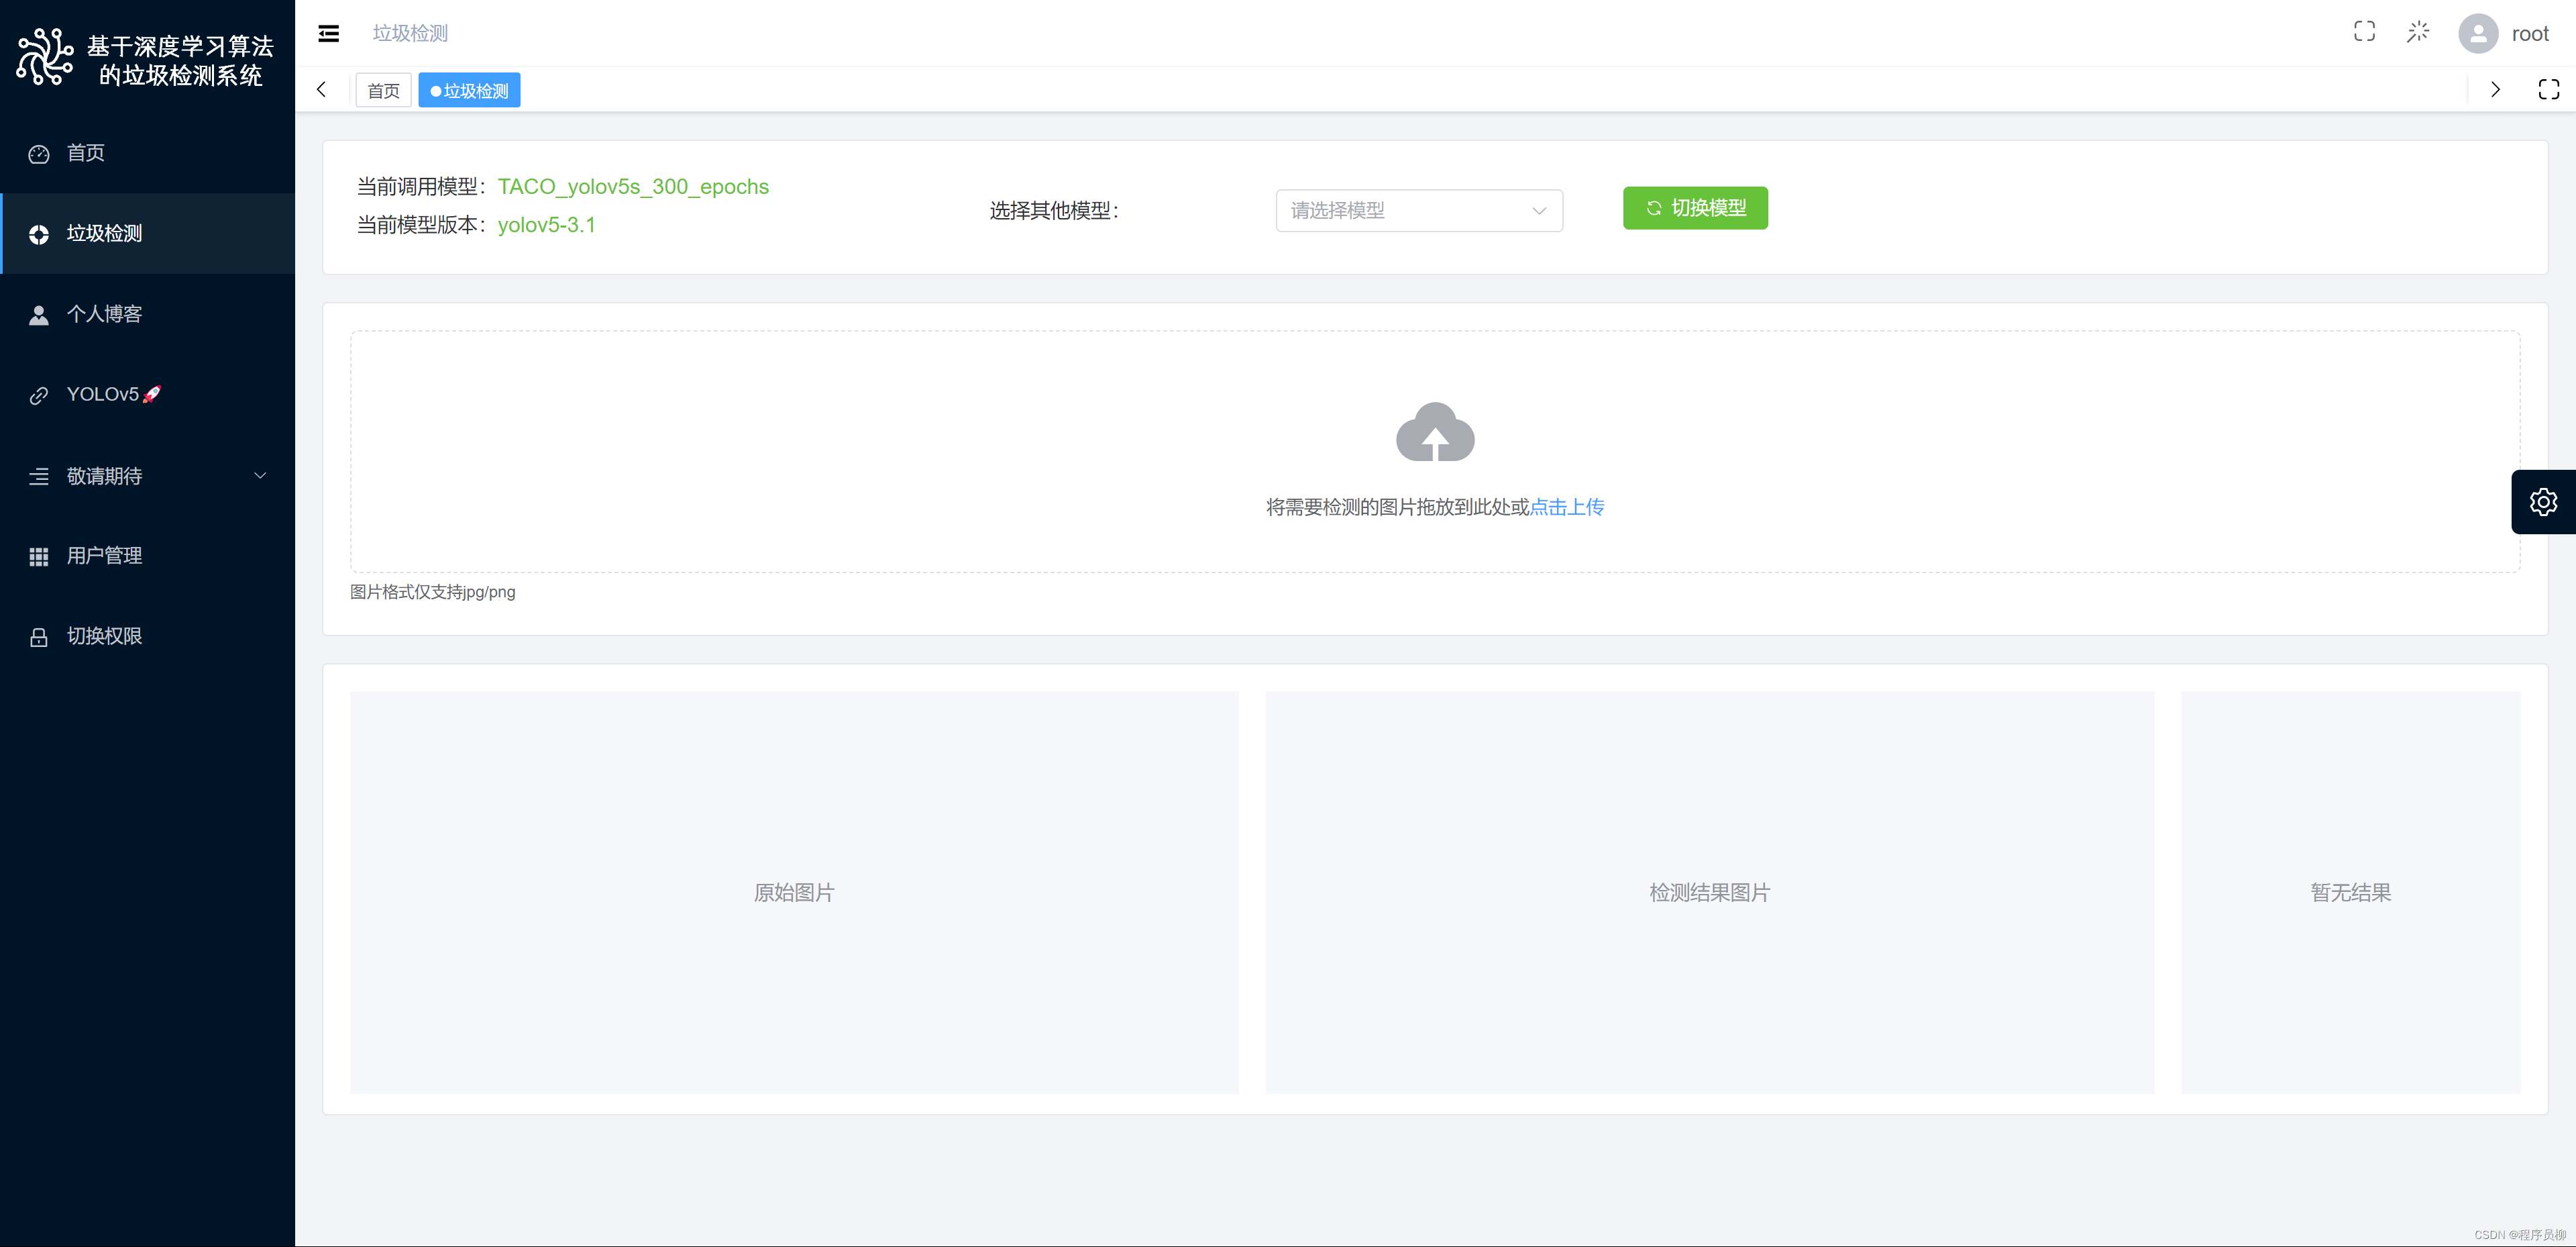Click the list icon beside 敬请期待
The height and width of the screenshot is (1247, 2576).
(x=39, y=477)
